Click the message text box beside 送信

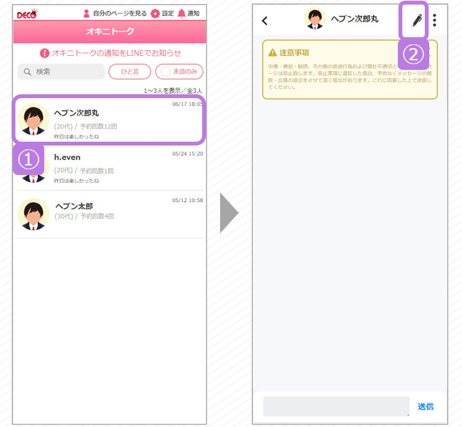336,406
